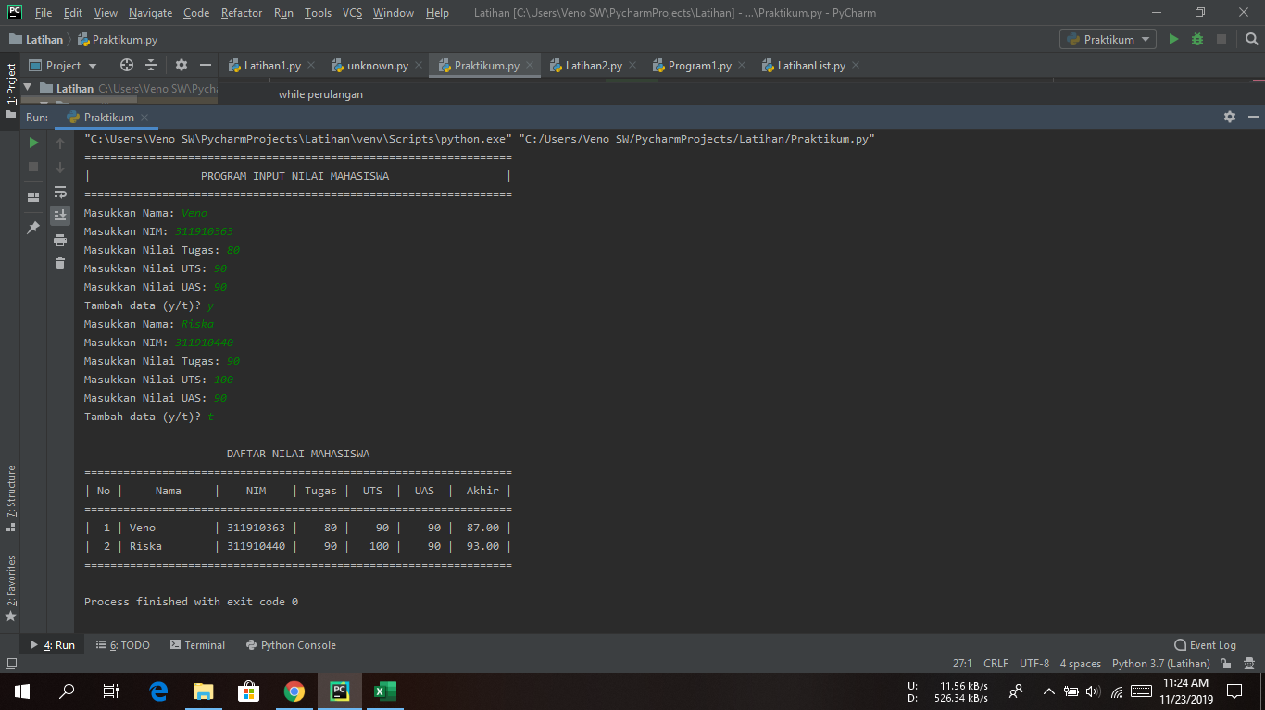This screenshot has width=1265, height=710.
Task: Open Project tool window settings gear
Action: pos(182,65)
